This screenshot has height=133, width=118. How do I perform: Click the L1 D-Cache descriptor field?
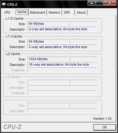(x=62, y=29)
